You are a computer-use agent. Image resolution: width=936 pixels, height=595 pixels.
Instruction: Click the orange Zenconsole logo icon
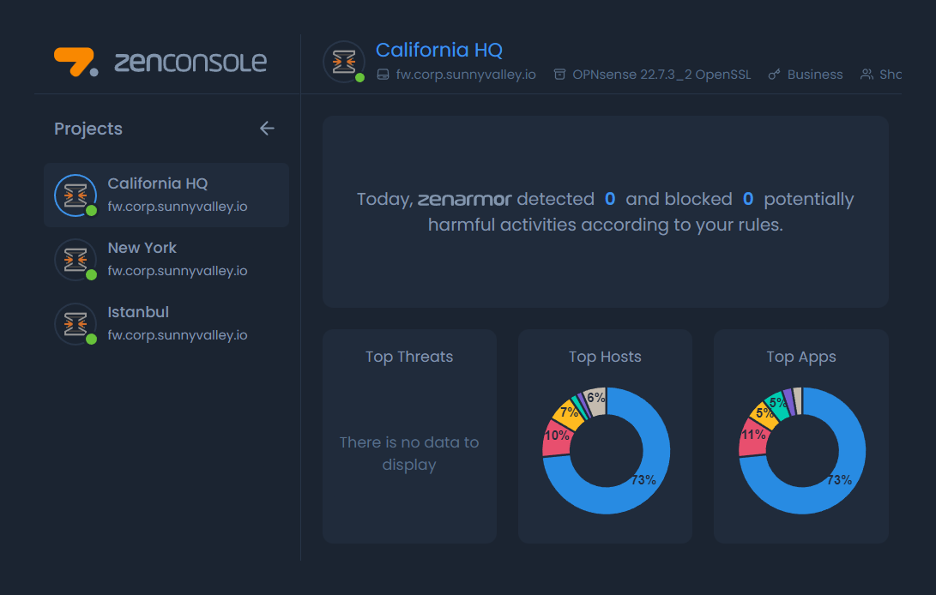click(76, 61)
